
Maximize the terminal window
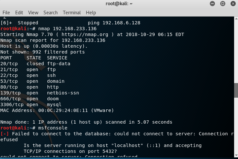(x=223, y=4)
